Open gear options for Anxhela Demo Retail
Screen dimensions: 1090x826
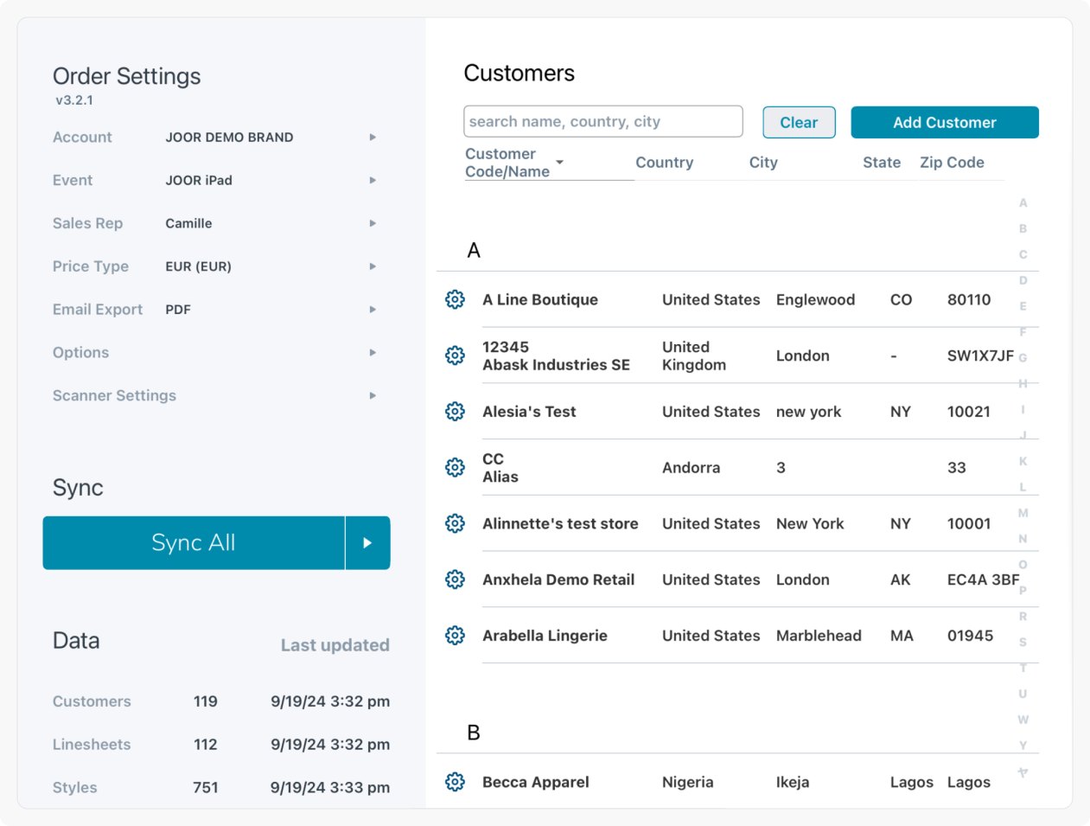[x=455, y=579]
